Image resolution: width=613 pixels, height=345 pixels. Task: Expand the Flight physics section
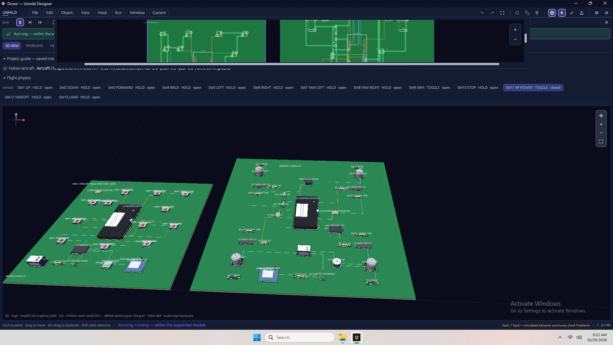(17, 78)
